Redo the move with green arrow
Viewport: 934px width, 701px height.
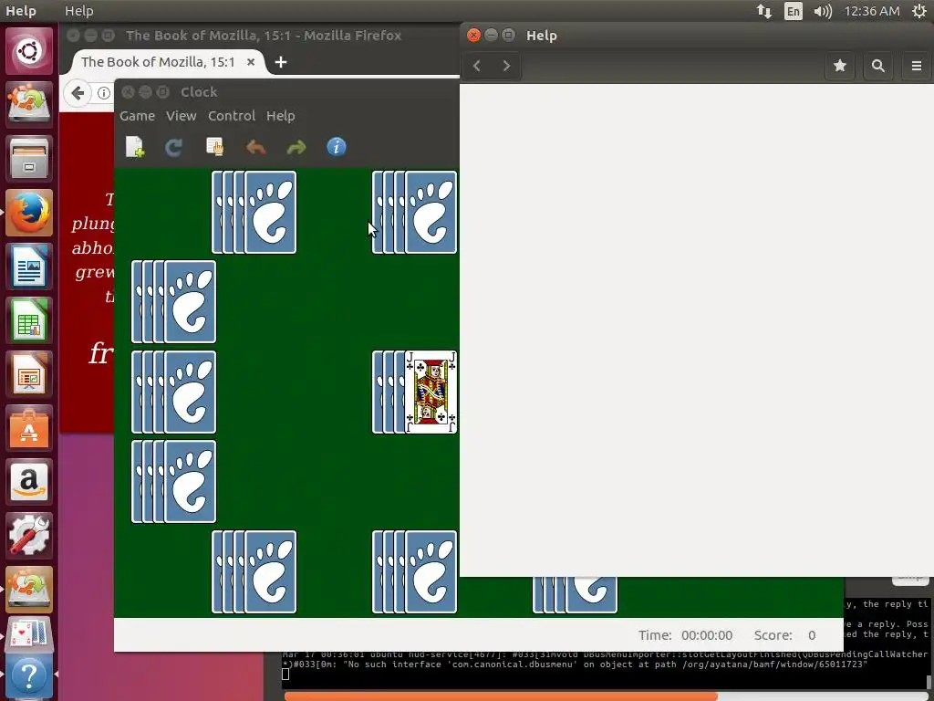(x=296, y=147)
